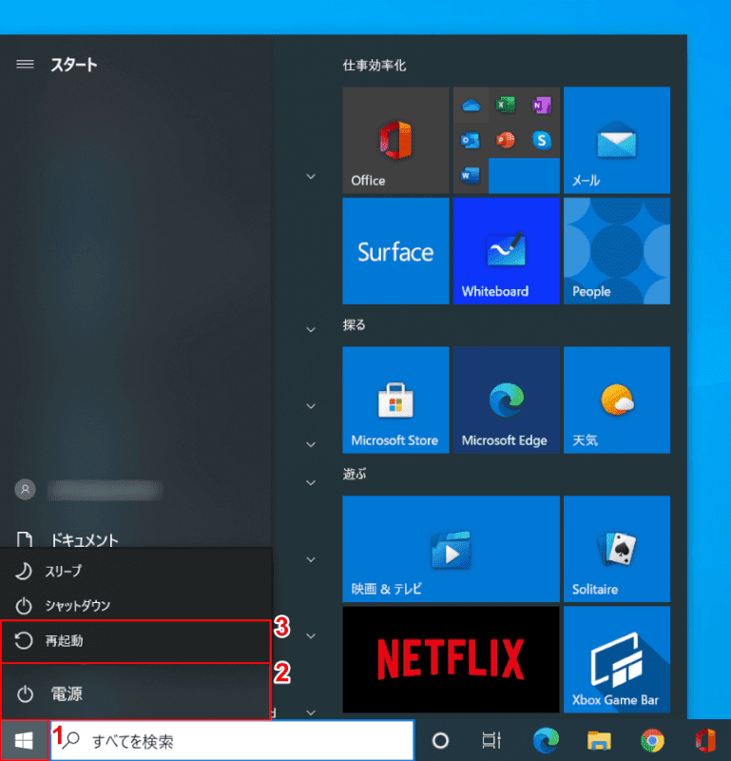This screenshot has height=761, width=731.
Task: Open the Microsoft Edge tile
Action: click(x=506, y=400)
